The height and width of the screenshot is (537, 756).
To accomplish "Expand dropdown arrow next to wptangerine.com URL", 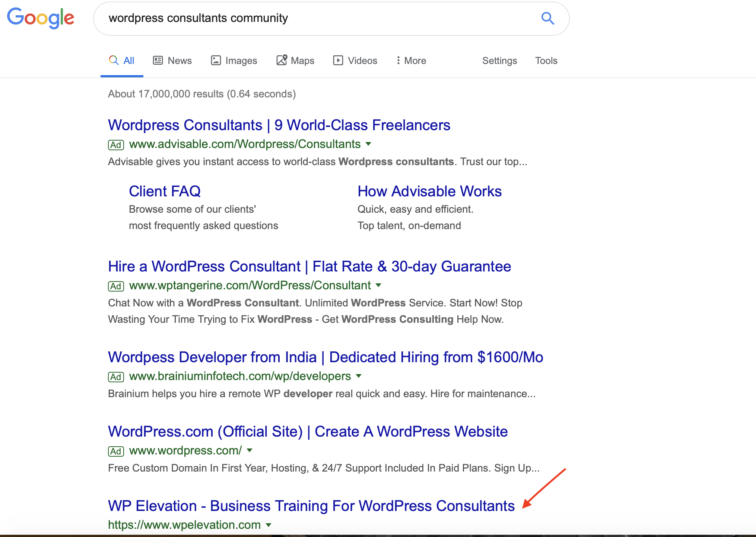I will 378,285.
